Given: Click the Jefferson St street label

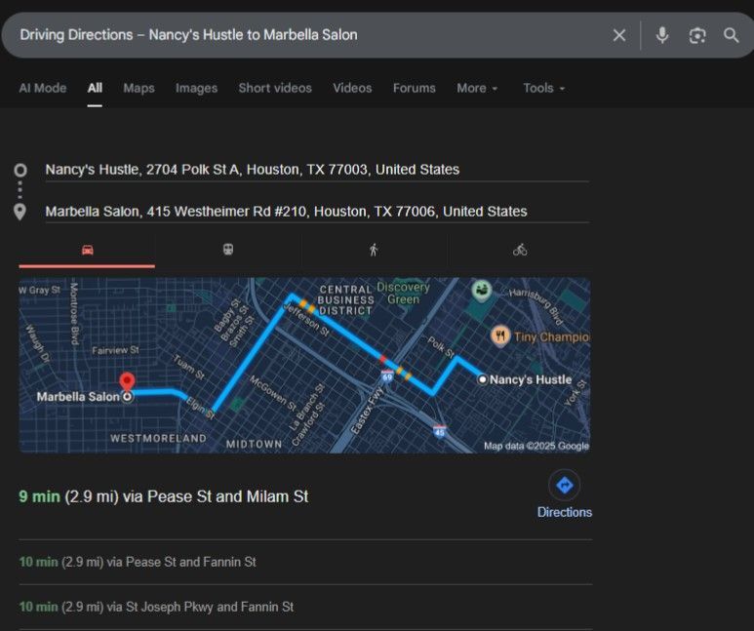Looking at the screenshot, I should click(x=307, y=319).
